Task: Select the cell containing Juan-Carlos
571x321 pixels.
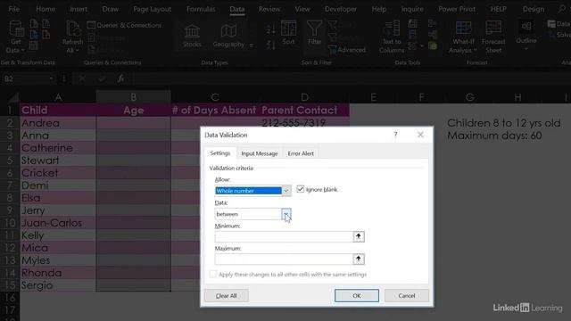Action: click(x=58, y=223)
